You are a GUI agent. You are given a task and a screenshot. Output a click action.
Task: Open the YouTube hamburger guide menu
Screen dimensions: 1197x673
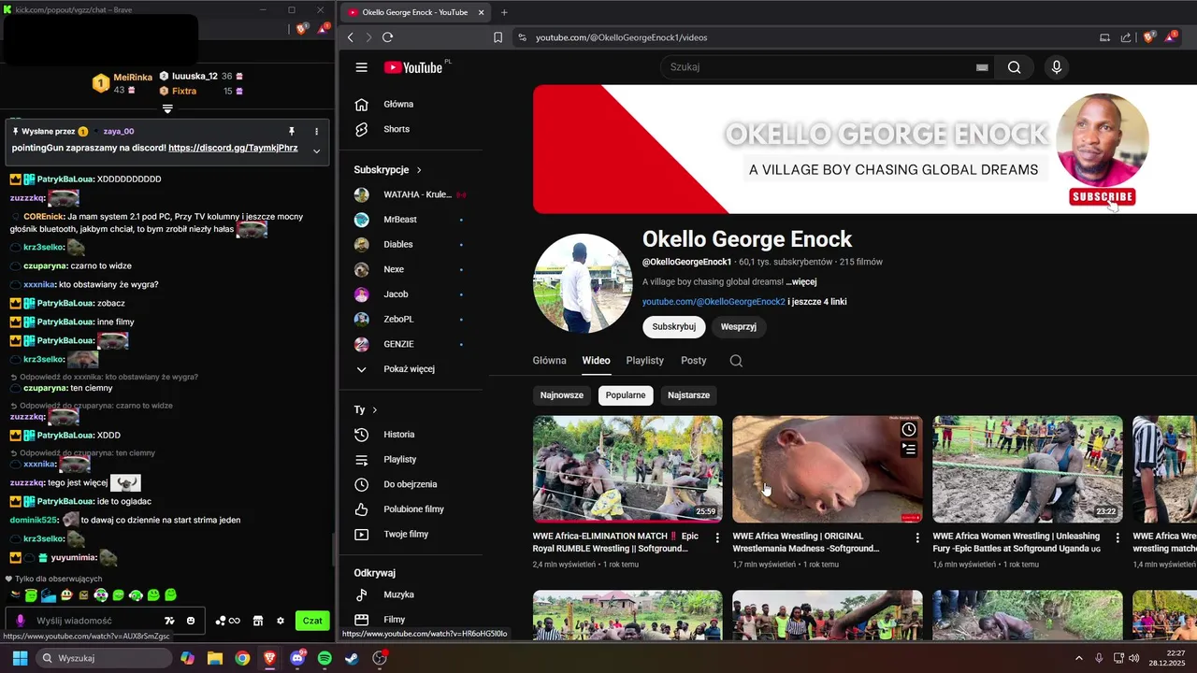click(x=362, y=67)
